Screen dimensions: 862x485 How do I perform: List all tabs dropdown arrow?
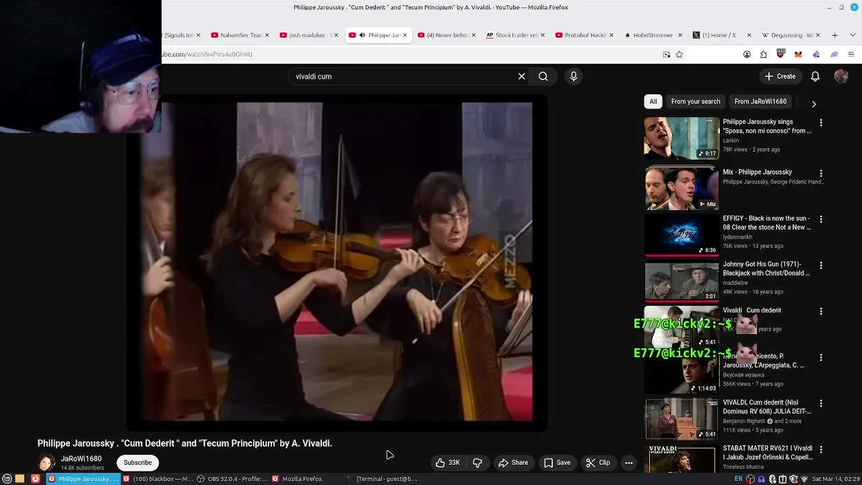coord(852,35)
